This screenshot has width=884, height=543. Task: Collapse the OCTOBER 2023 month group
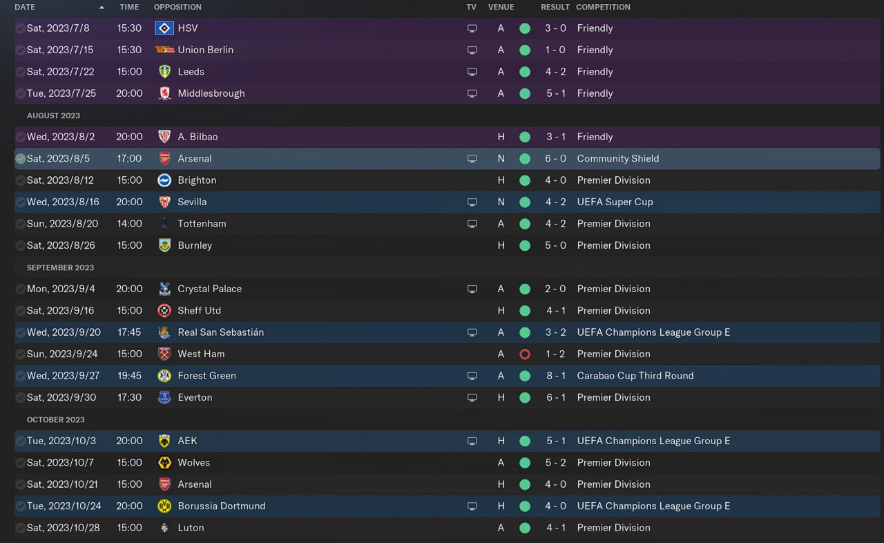[55, 419]
